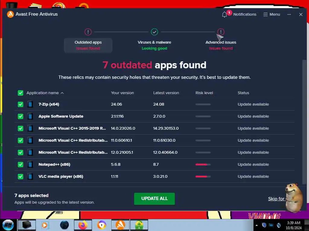309x231 pixels.
Task: Open the Avast icon in taskbar
Action: tap(120, 225)
